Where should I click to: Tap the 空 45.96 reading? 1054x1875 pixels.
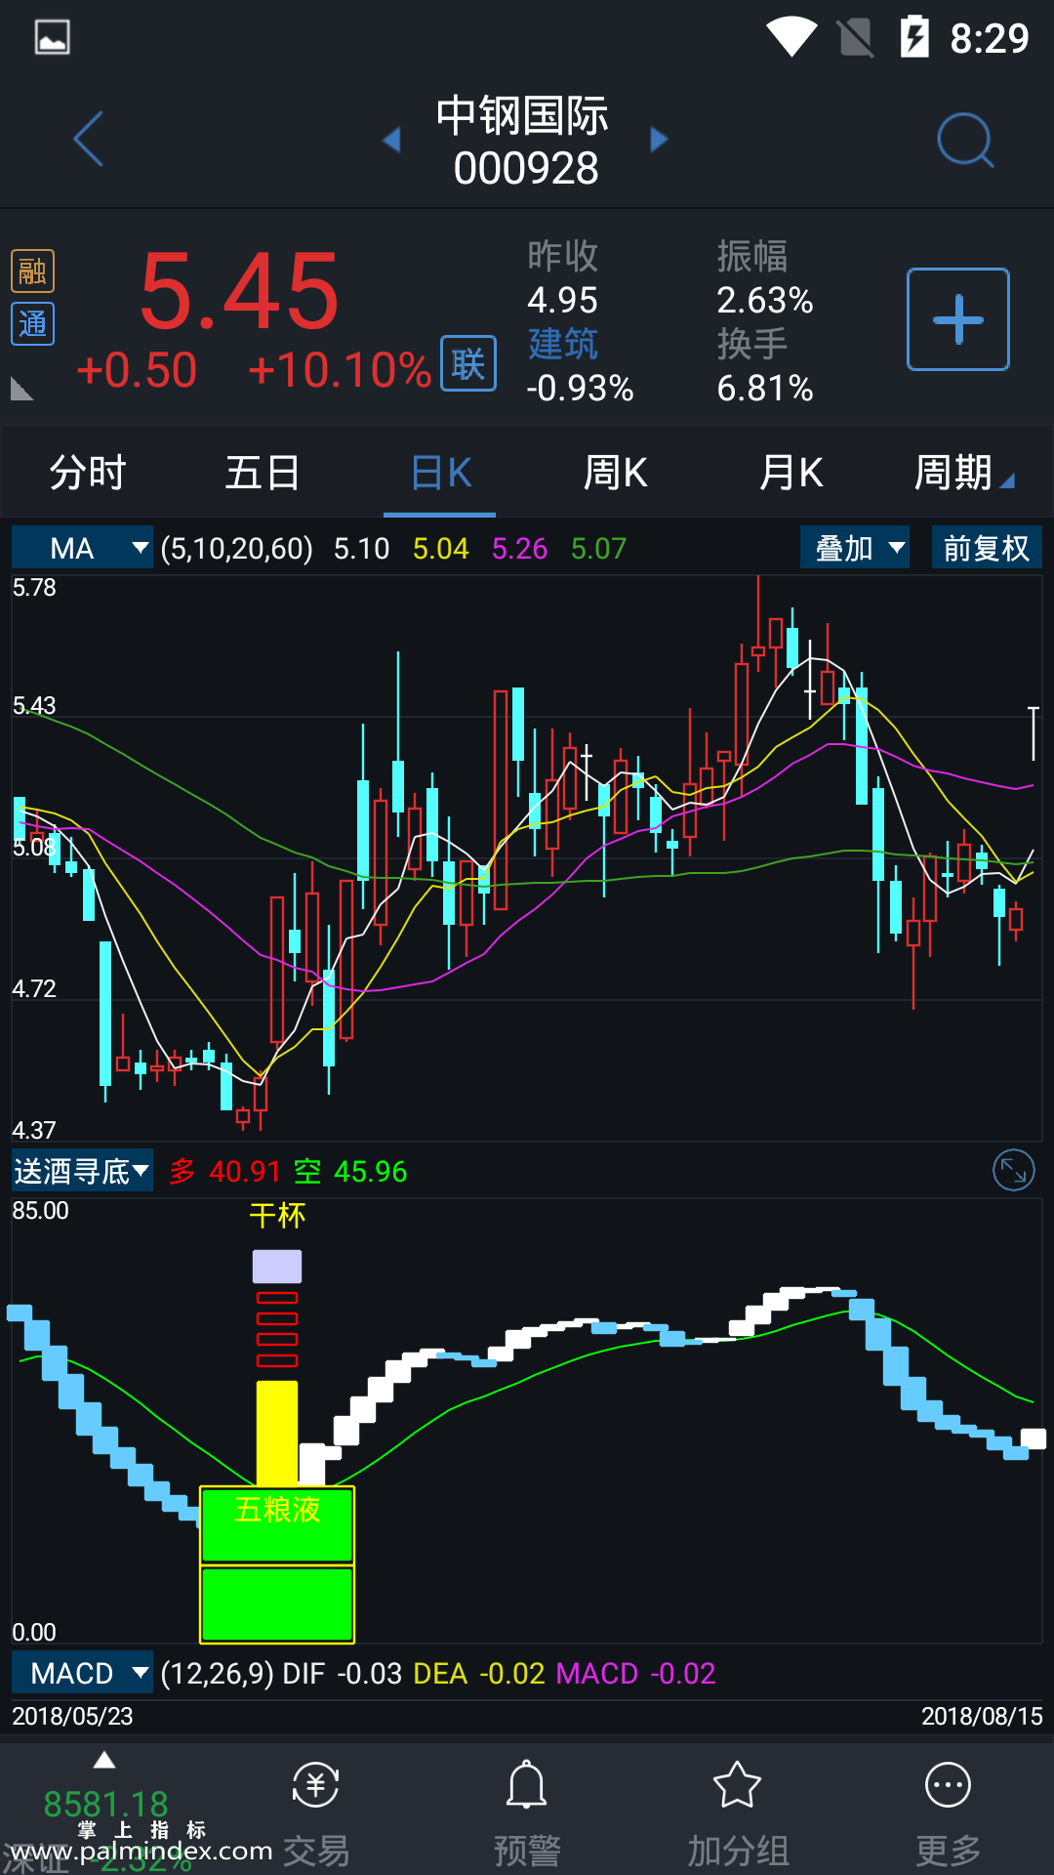tap(350, 1171)
